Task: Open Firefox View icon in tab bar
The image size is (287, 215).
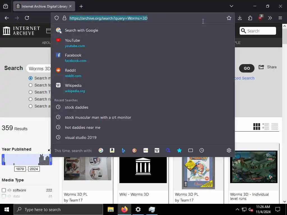Action: [x=6, y=6]
